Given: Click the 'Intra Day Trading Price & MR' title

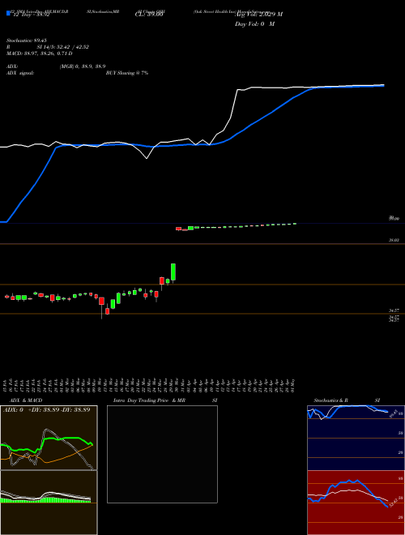Looking at the screenshot, I should point(149,400).
